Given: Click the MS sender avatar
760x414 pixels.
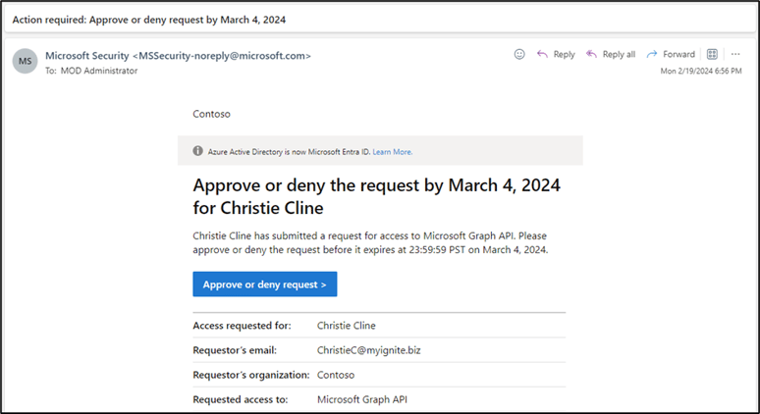Looking at the screenshot, I should point(25,61).
